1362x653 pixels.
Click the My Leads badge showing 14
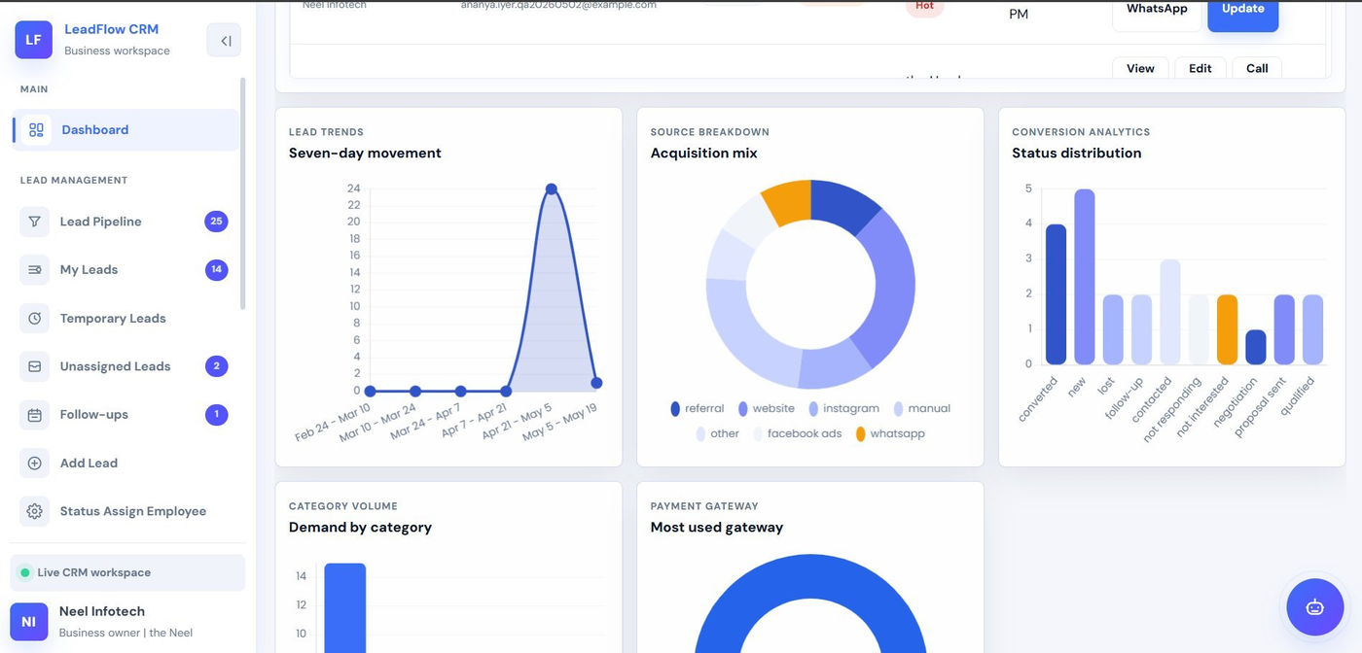(x=216, y=270)
